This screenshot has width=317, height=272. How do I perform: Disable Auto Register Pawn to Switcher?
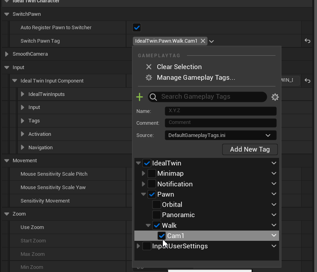(137, 28)
